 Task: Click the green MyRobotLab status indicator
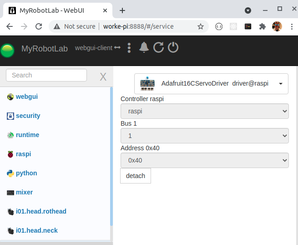pos(7,51)
